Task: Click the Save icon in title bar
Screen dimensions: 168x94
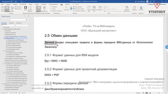Action: point(16,2)
